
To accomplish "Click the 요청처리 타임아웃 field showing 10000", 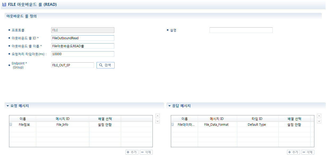I will point(82,54).
